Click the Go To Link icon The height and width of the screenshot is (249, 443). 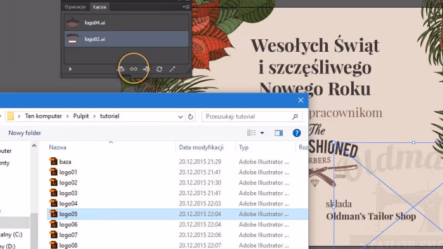pos(146,69)
